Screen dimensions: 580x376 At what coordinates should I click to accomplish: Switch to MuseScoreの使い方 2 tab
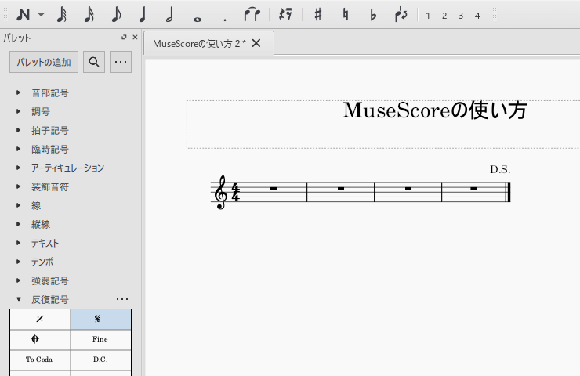coord(199,44)
